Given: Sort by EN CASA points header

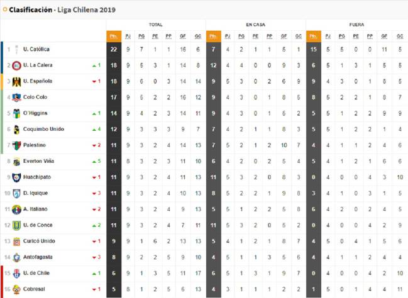Looking at the screenshot, I should 213,36.
